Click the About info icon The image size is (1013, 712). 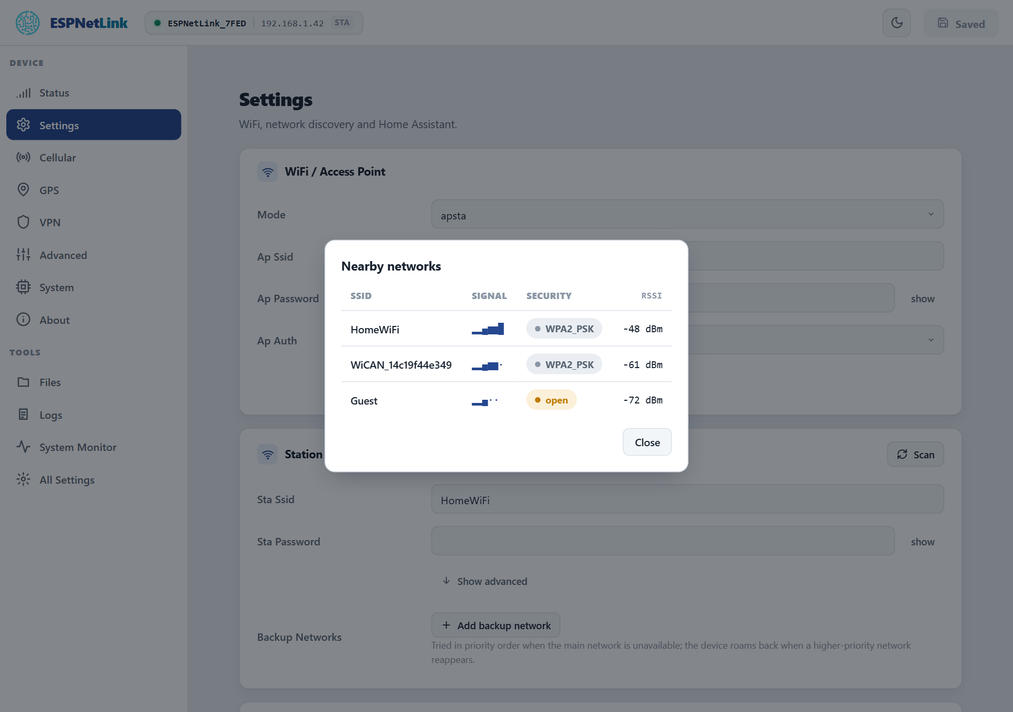tap(23, 320)
